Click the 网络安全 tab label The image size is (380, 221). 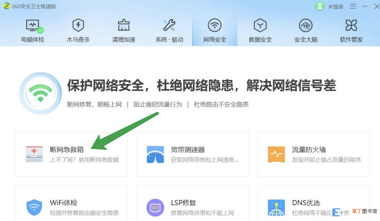(215, 40)
